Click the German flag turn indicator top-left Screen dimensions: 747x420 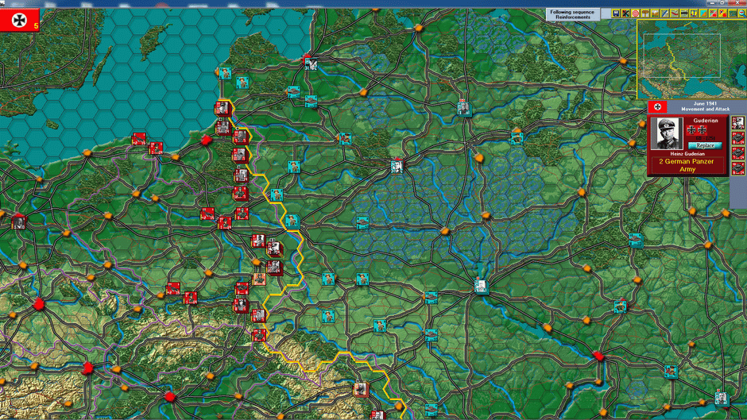point(20,21)
